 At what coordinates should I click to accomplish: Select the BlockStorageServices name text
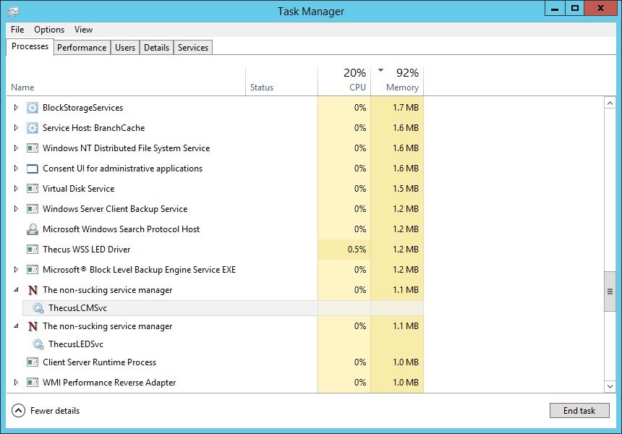click(83, 108)
